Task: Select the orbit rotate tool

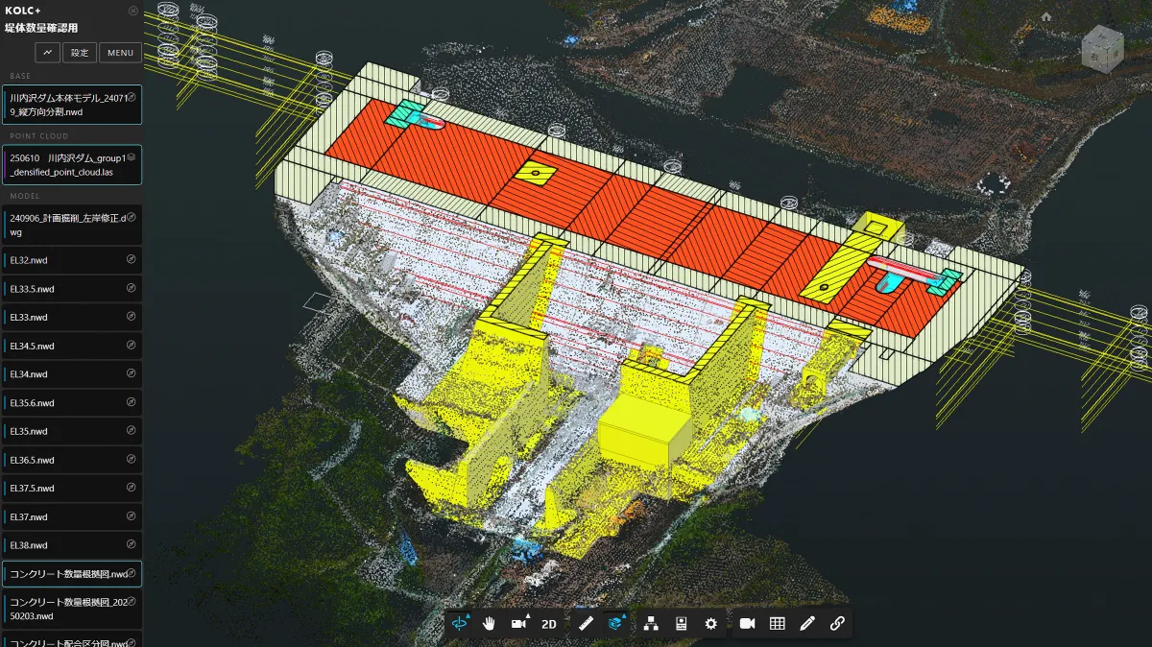Action: tap(461, 623)
